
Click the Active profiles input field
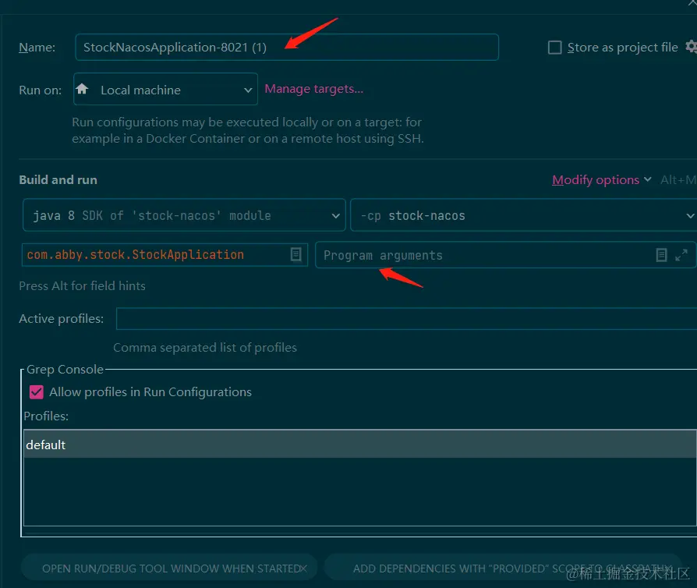(x=406, y=318)
